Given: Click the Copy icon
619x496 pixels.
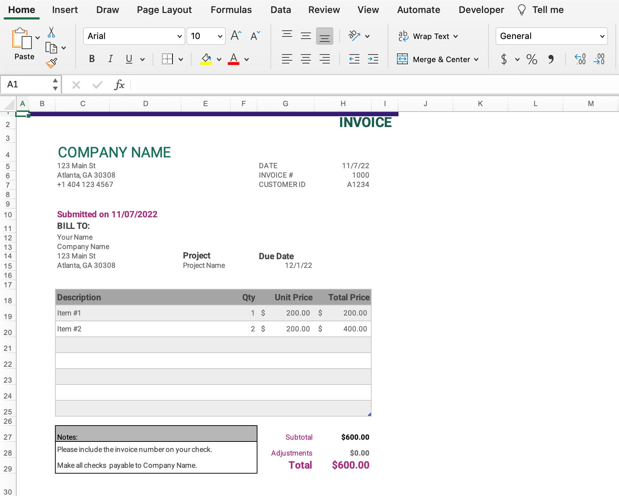Looking at the screenshot, I should tap(51, 48).
